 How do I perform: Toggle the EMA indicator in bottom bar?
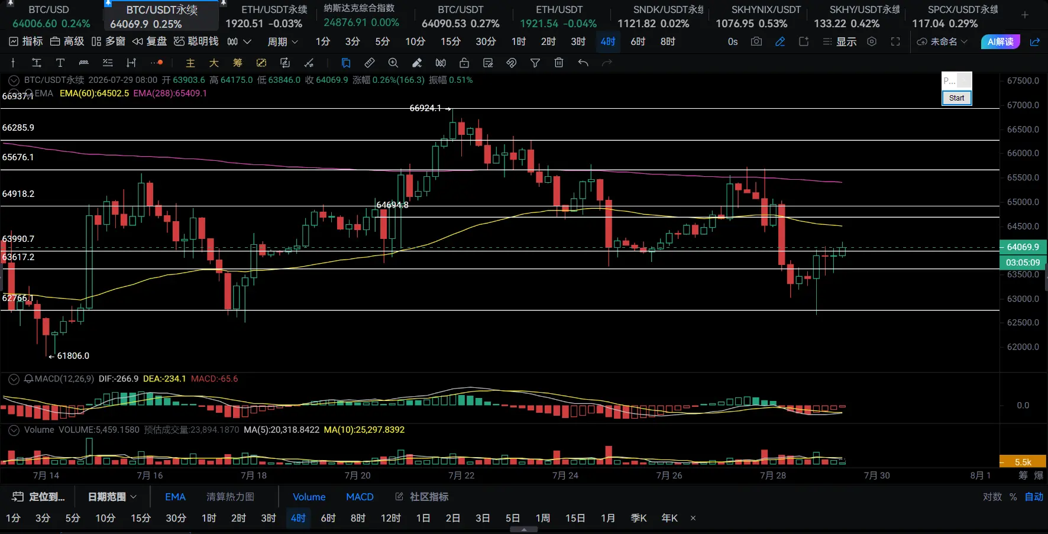click(x=175, y=497)
